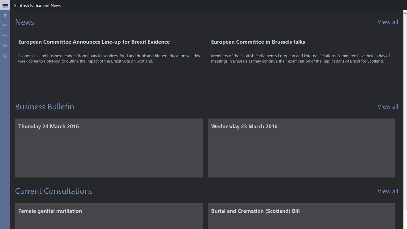Screen dimensions: 407x229
Task: Click View all beside Business Bulletin
Action: (387, 107)
